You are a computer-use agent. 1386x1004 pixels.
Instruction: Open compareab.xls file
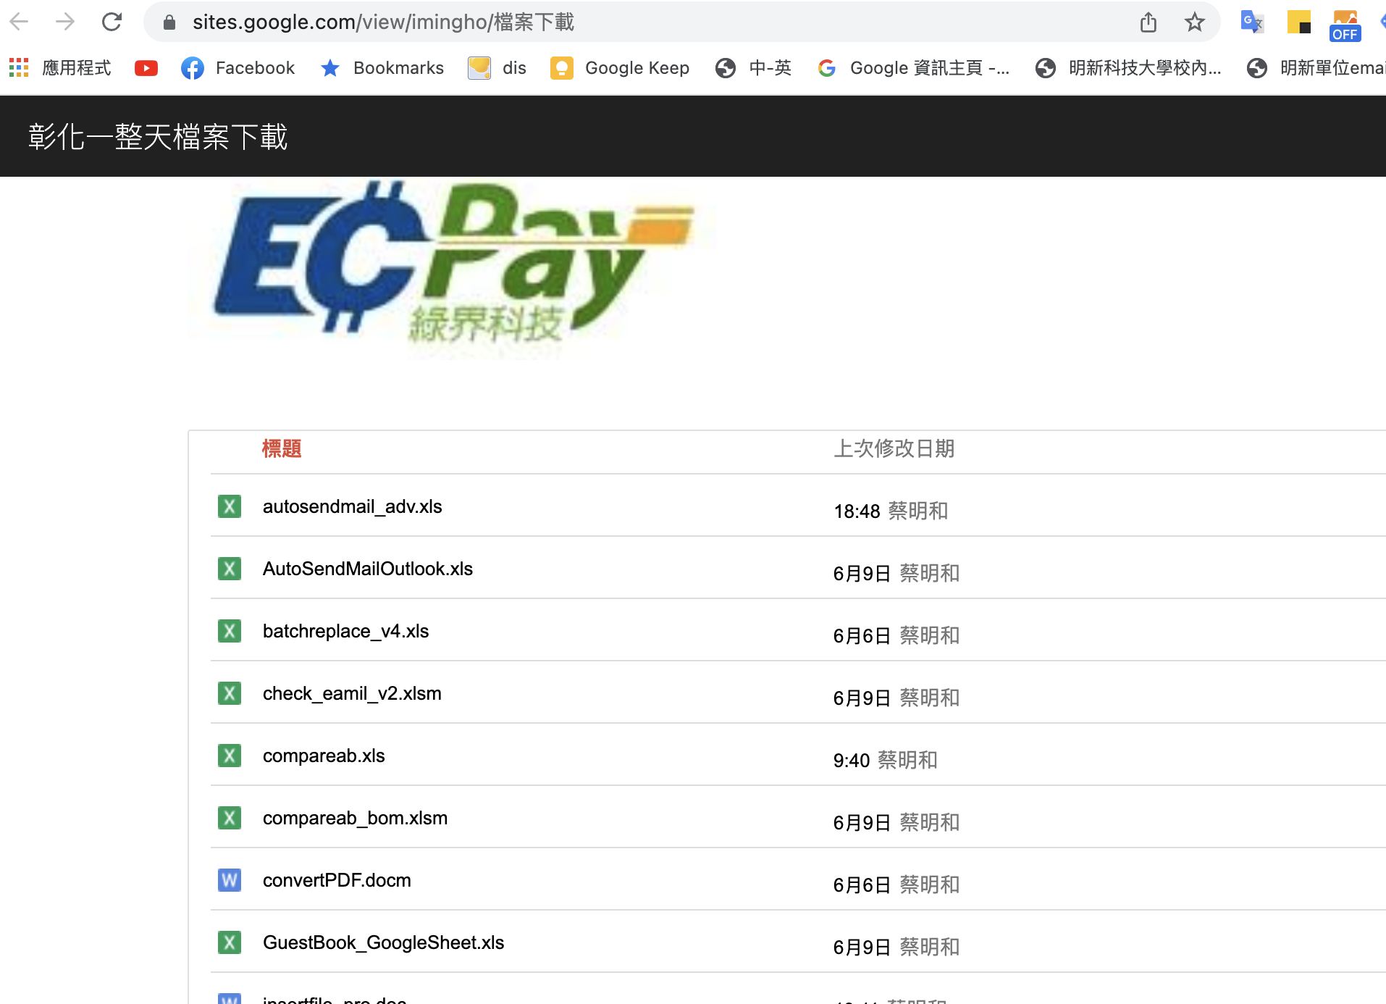point(324,756)
